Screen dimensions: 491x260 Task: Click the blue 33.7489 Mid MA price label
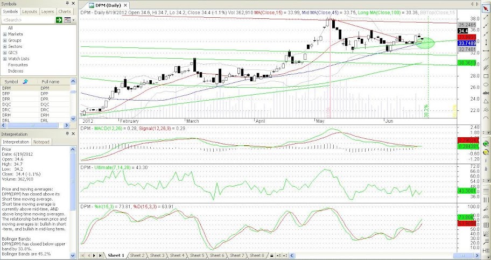(467, 43)
